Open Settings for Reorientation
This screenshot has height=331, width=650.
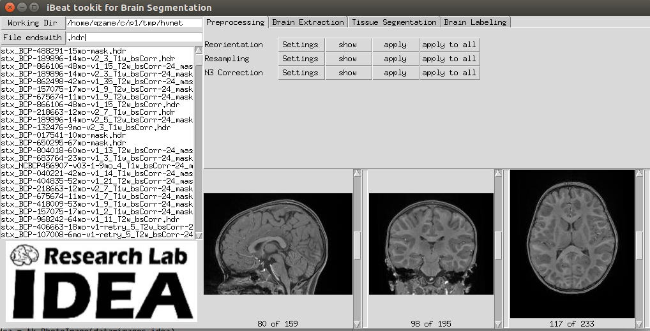point(300,45)
